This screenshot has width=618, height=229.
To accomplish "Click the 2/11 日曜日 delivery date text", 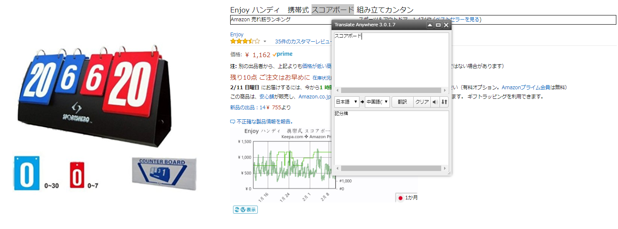I will [245, 88].
